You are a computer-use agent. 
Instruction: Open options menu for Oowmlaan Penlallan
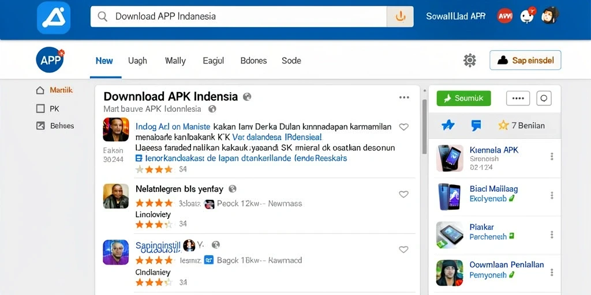(552, 273)
